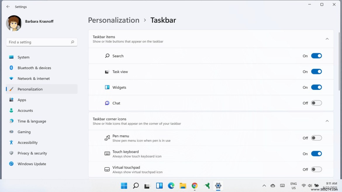The height and width of the screenshot is (192, 342).
Task: Select Apps in the settings sidebar
Action: click(x=22, y=100)
